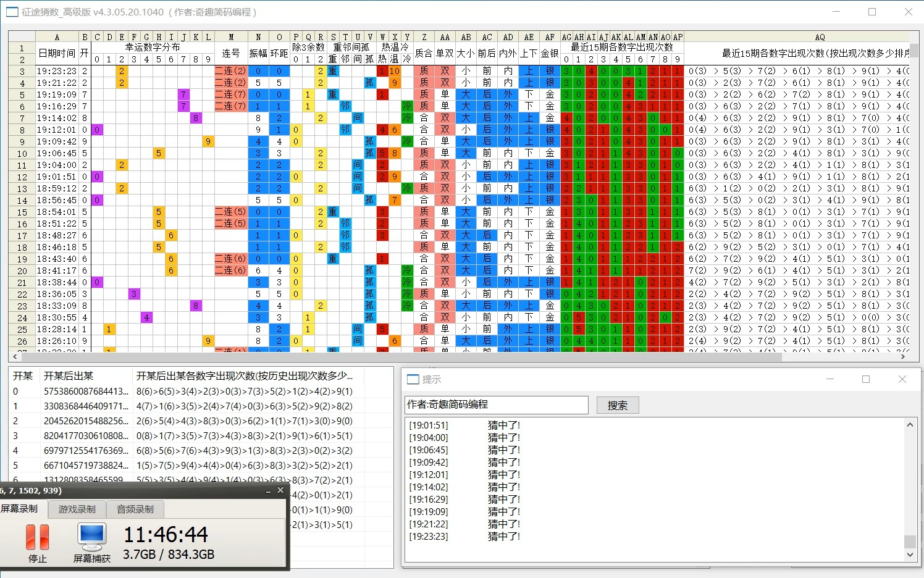This screenshot has height=578, width=924.
Task: Click the 提示 log scroll-up arrow
Action: coord(910,425)
